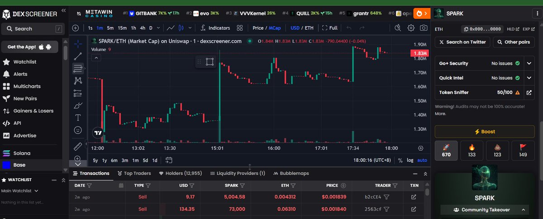
Task: Expand the transactions panel upward
Action: coord(425,173)
